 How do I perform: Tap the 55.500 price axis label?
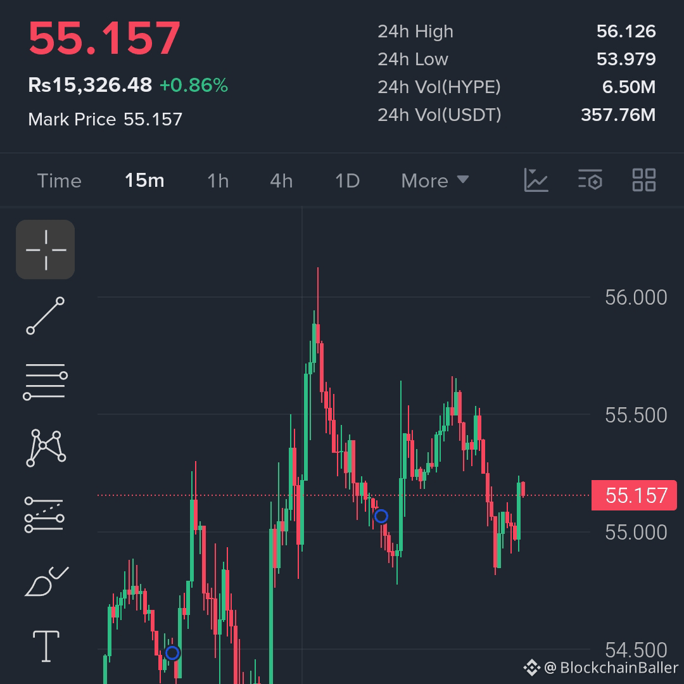636,415
